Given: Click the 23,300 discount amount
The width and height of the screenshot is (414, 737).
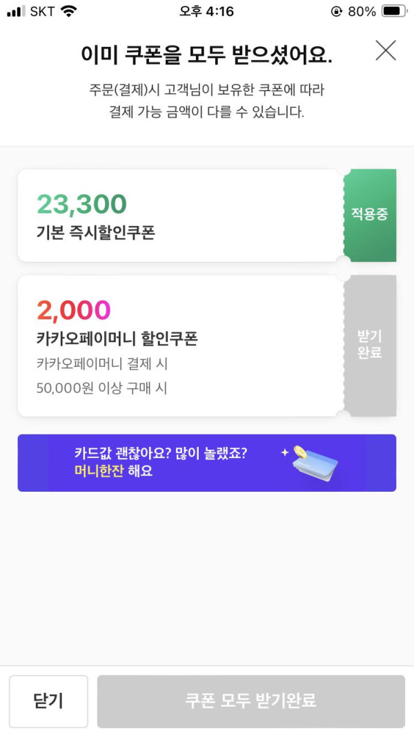Looking at the screenshot, I should (81, 204).
